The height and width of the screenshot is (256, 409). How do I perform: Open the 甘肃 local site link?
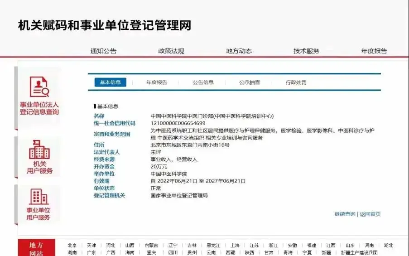click(269, 253)
